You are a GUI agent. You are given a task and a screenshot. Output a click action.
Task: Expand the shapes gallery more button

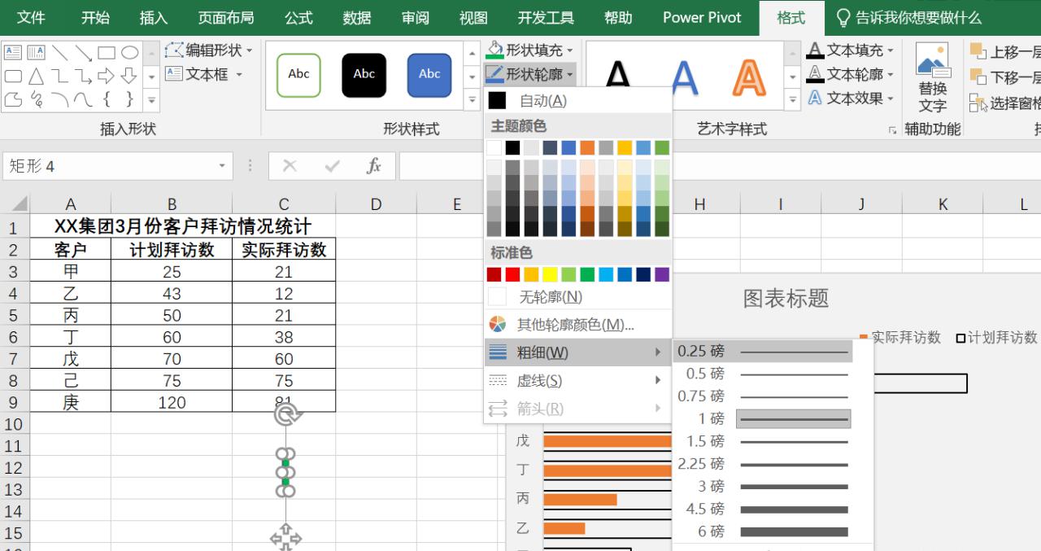151,100
